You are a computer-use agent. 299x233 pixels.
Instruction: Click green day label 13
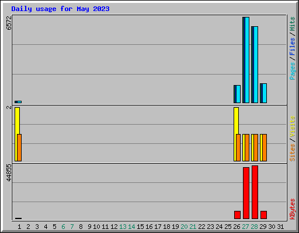[123, 227]
